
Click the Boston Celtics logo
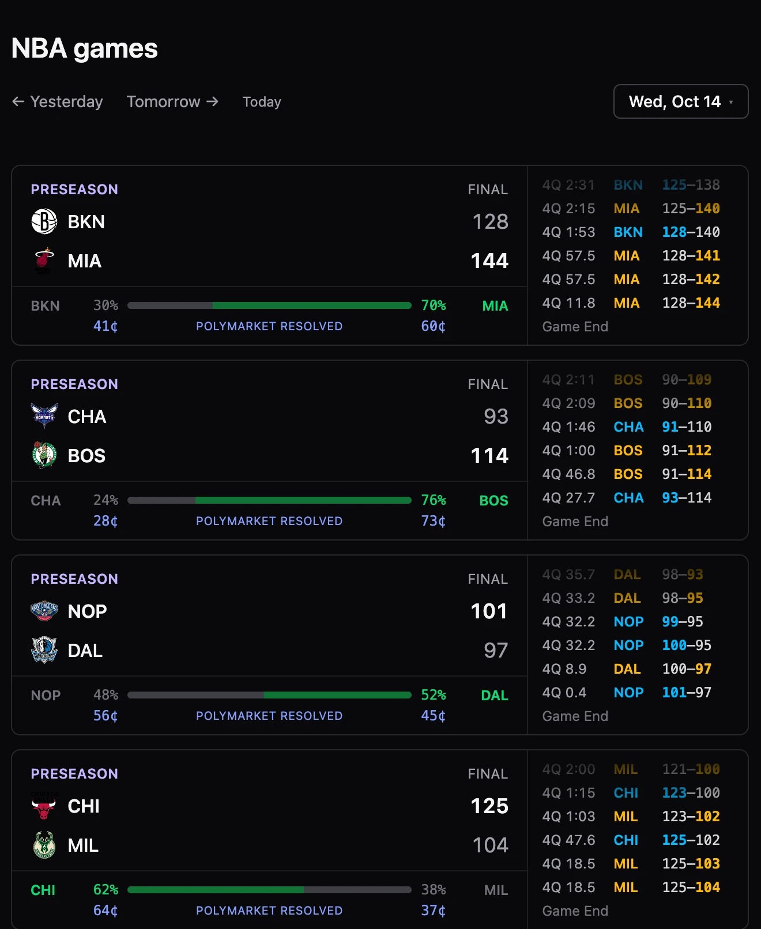44,456
